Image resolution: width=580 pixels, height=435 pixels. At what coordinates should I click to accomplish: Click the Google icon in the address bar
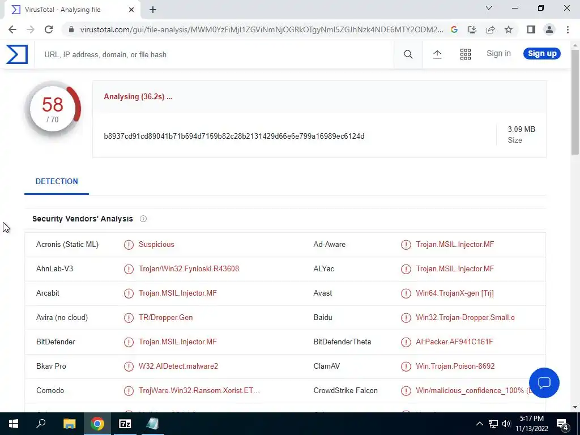pyautogui.click(x=454, y=29)
